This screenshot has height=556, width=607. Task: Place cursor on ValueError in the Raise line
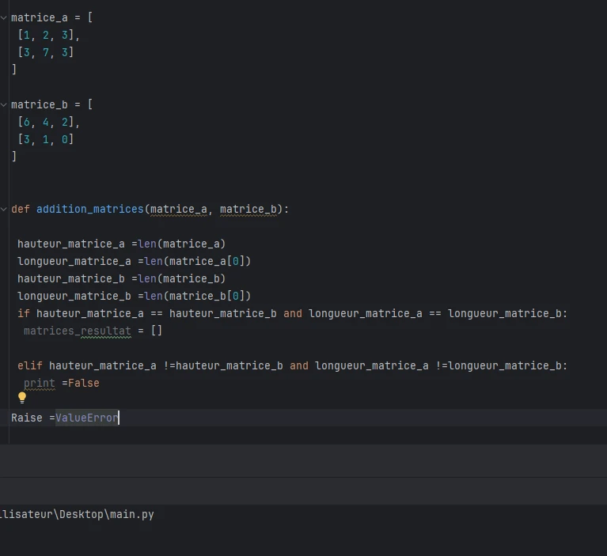pos(86,418)
